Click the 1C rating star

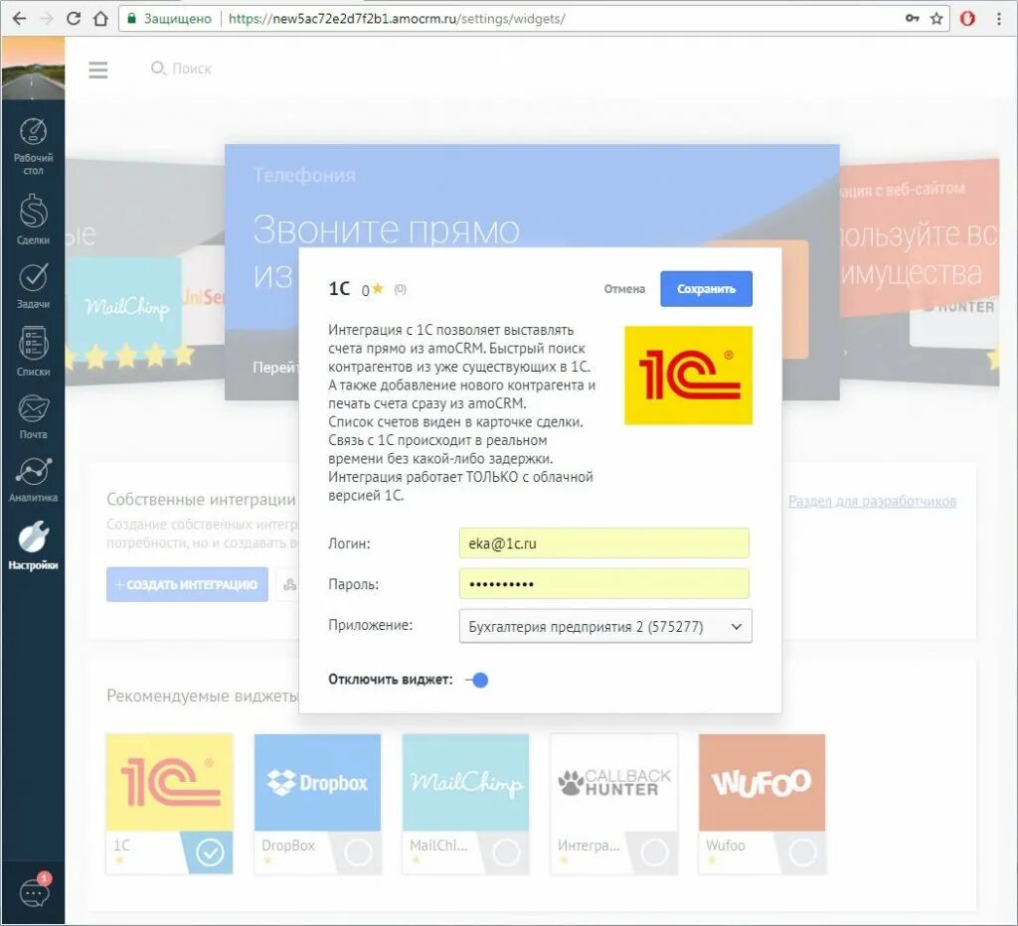pos(378,288)
